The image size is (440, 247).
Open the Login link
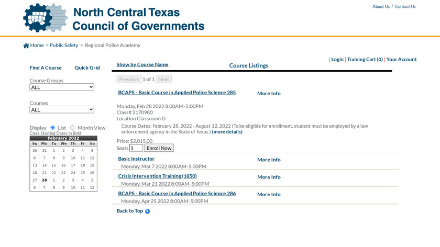click(337, 59)
